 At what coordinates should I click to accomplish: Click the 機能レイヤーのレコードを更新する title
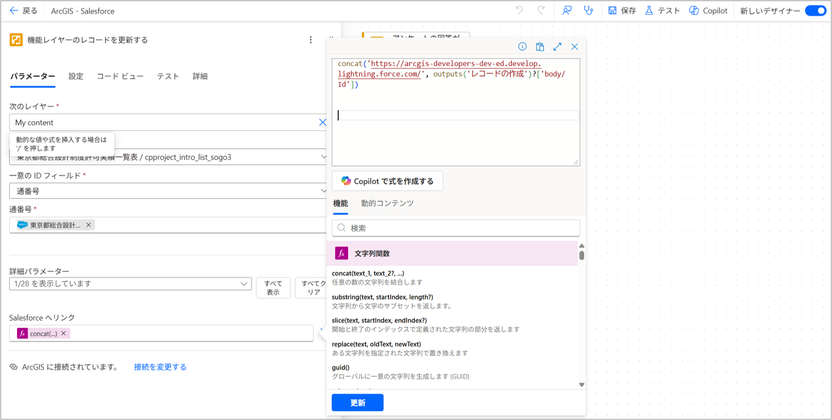pyautogui.click(x=88, y=40)
